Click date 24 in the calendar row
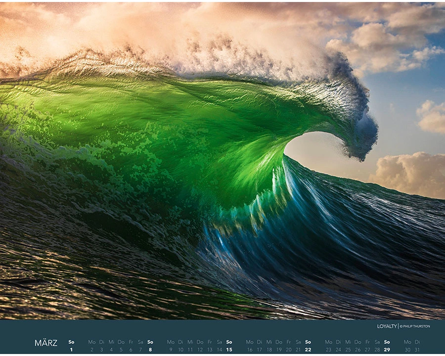 [x=338, y=350]
